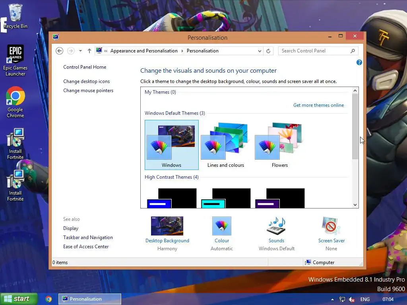This screenshot has width=407, height=305.
Task: Open Control Panel Home
Action: (85, 67)
